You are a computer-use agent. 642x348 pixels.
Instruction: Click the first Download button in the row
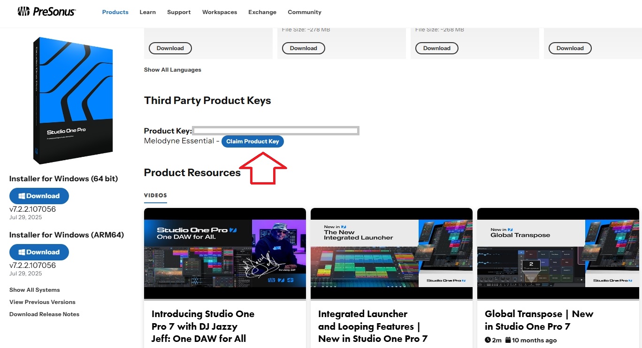click(170, 48)
